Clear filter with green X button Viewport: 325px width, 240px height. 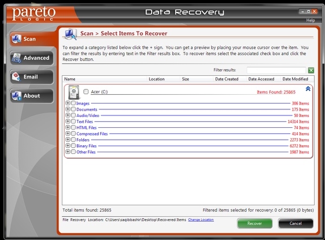pyautogui.click(x=311, y=70)
